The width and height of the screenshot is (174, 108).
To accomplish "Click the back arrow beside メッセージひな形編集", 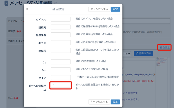I will (x=6, y=3).
